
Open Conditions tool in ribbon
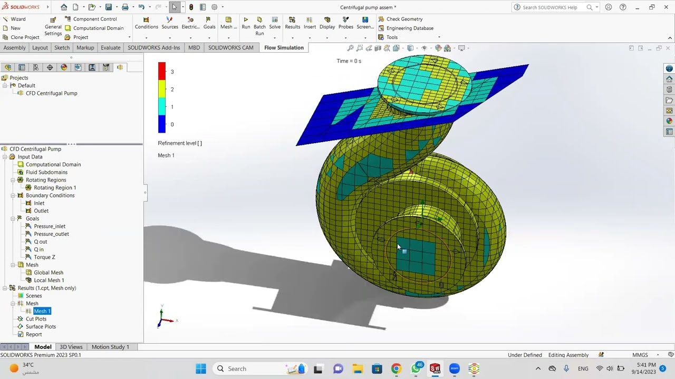[146, 23]
